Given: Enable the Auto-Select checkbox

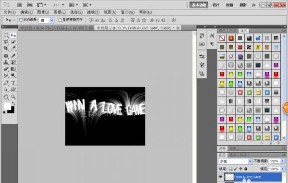Looking at the screenshot, I should tap(21, 20).
